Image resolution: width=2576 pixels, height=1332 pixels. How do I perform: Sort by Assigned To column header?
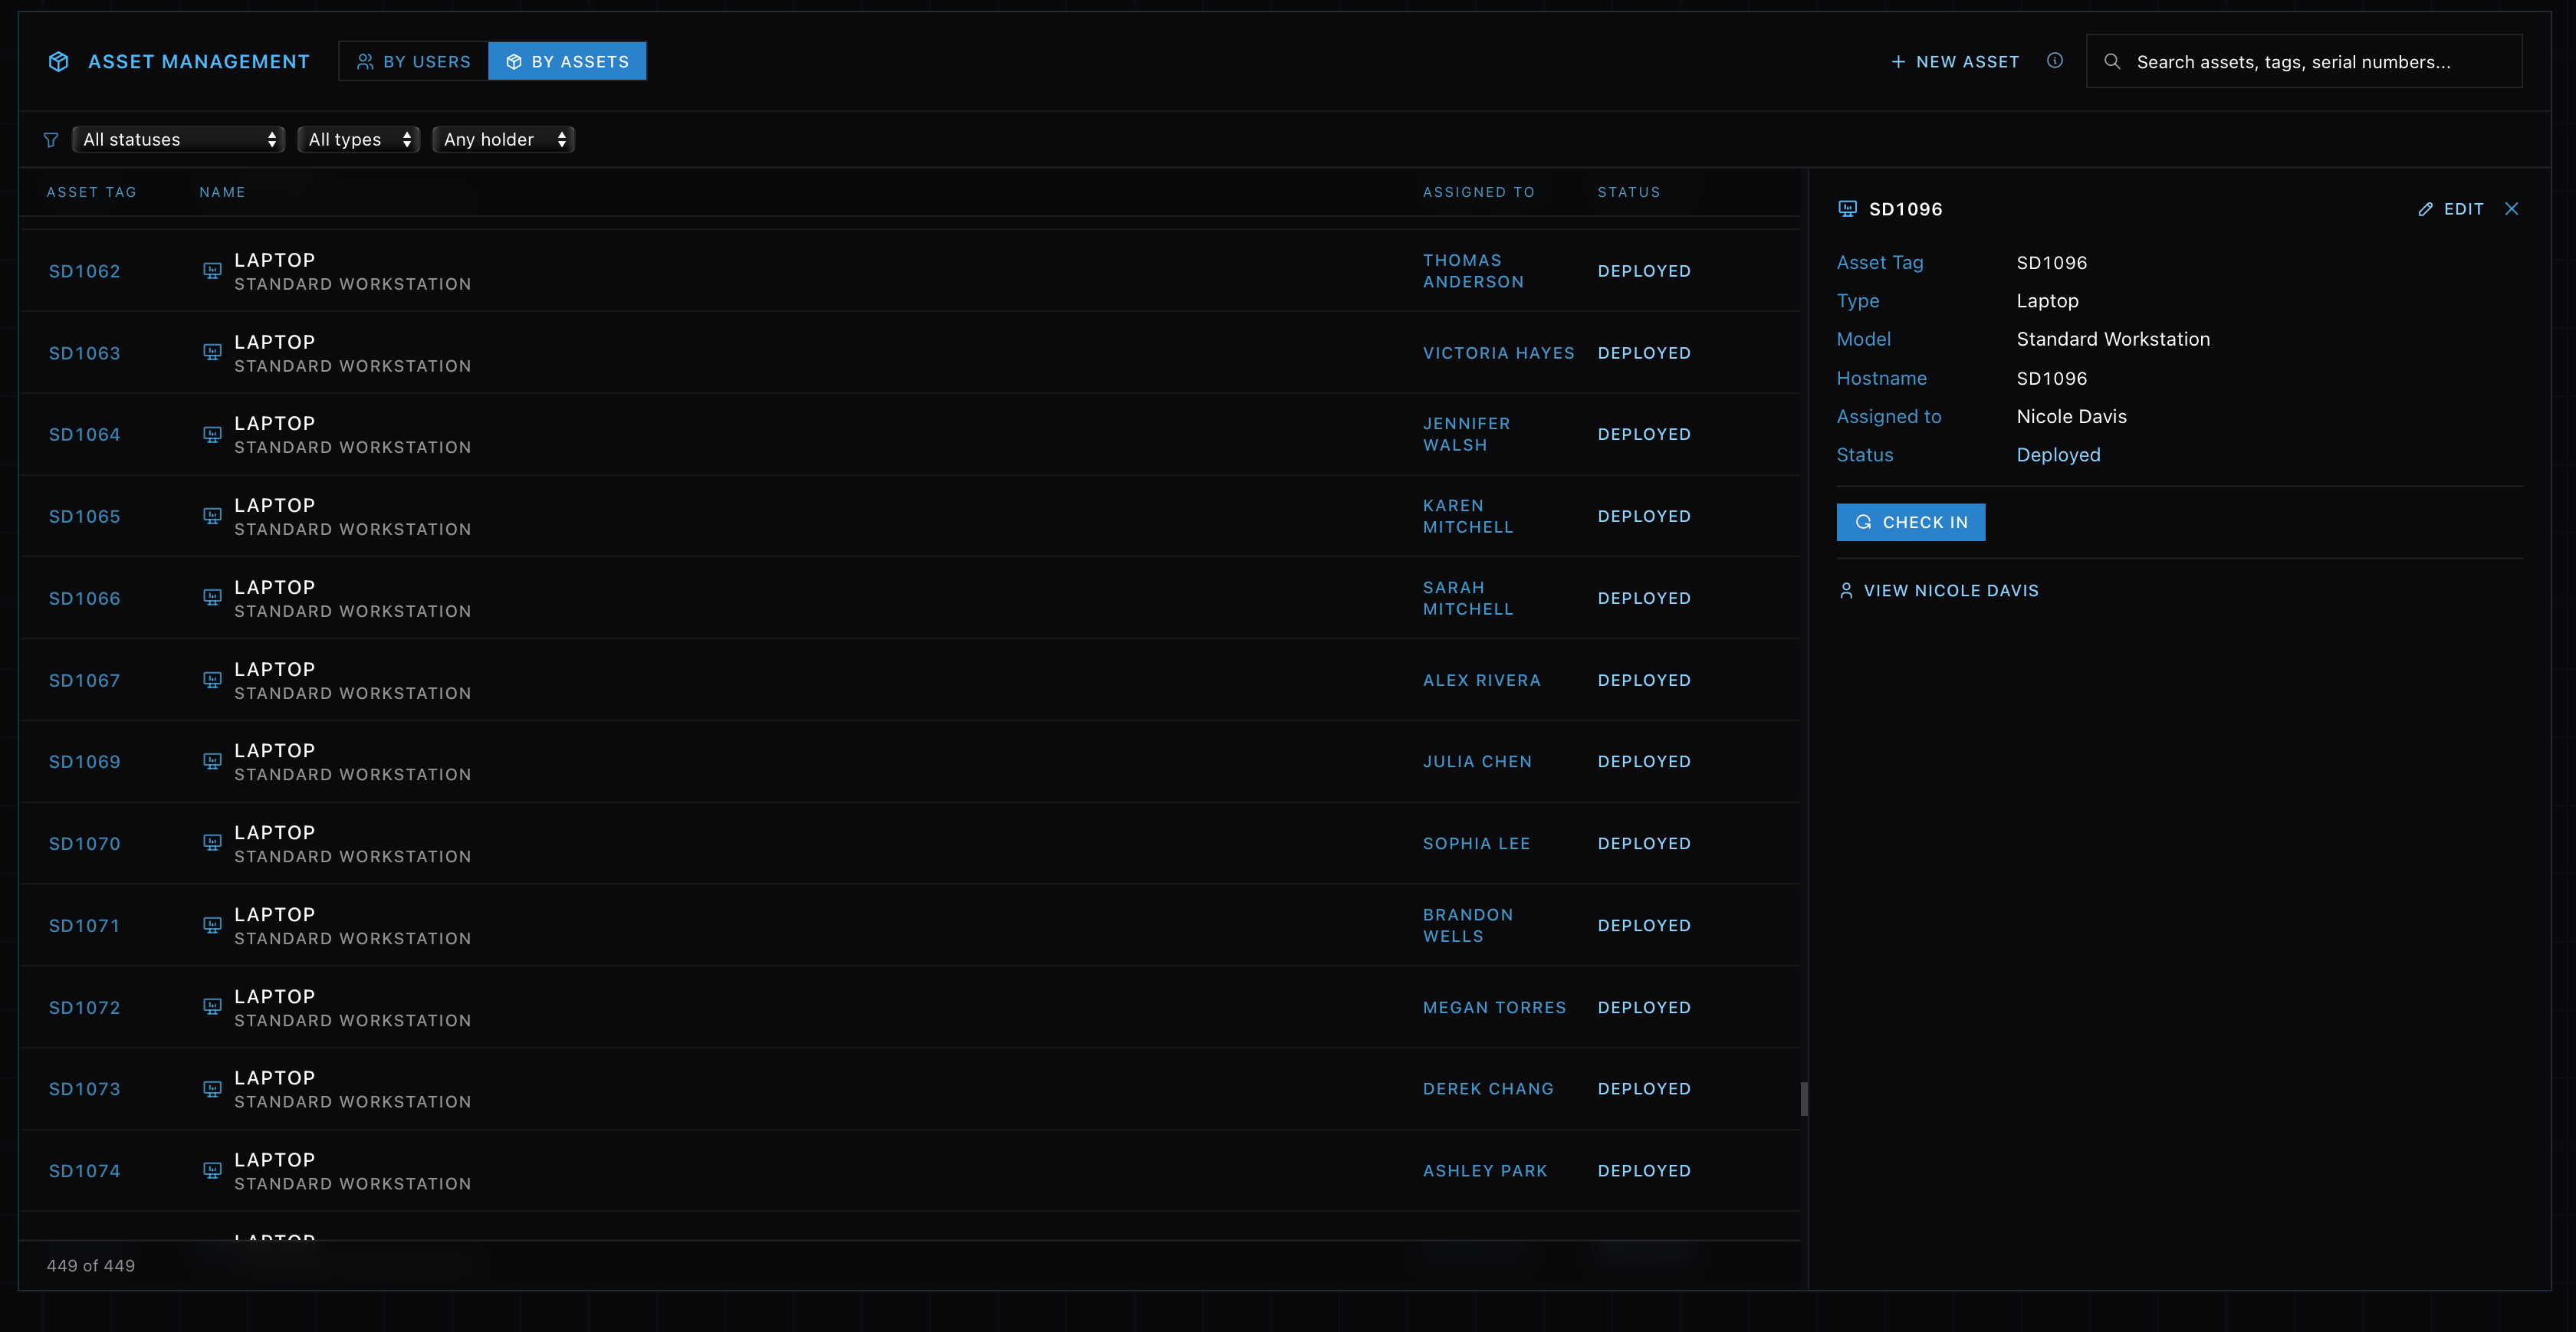1478,192
